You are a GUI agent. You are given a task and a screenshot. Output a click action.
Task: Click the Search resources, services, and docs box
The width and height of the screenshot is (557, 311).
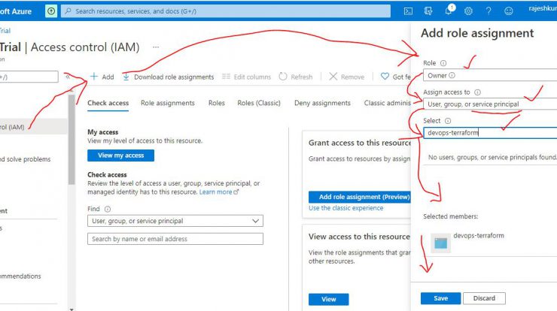point(226,11)
